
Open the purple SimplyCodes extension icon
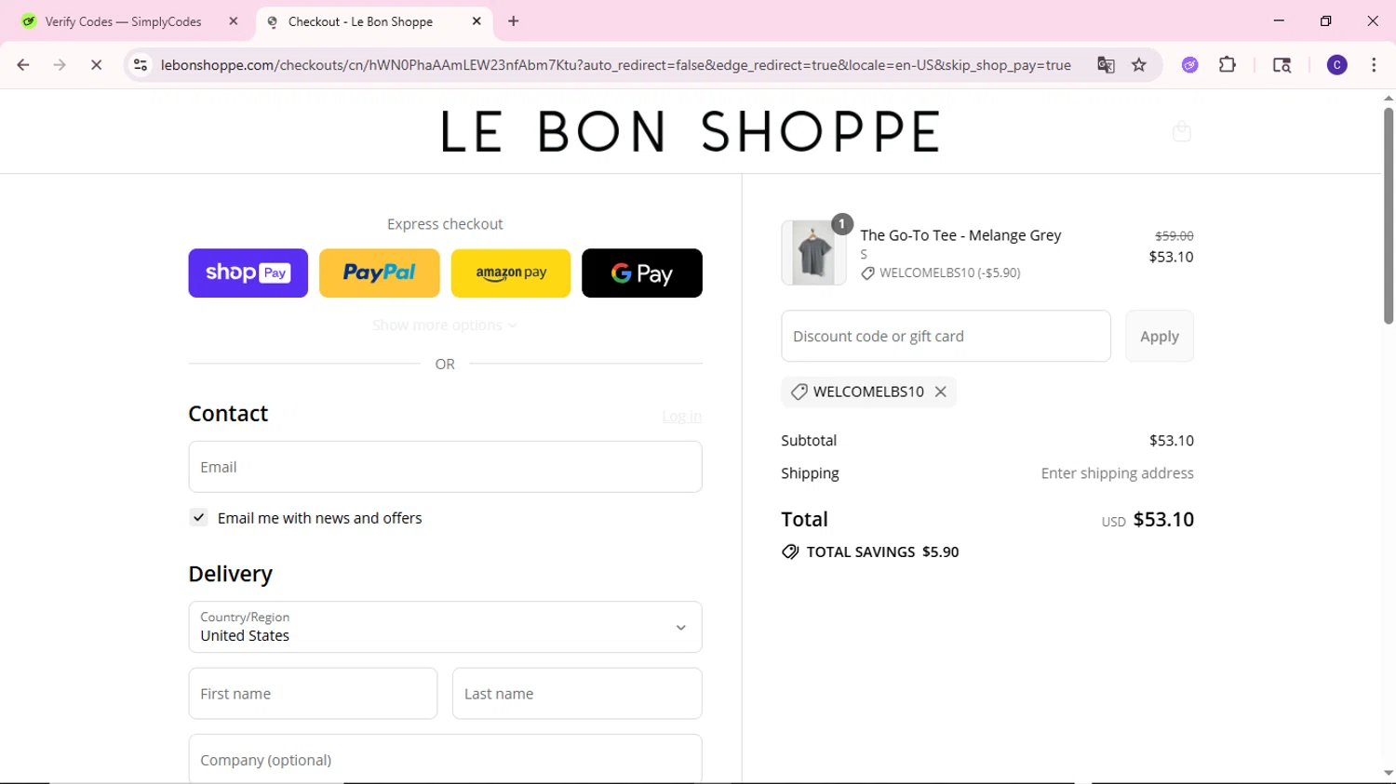pos(1190,65)
